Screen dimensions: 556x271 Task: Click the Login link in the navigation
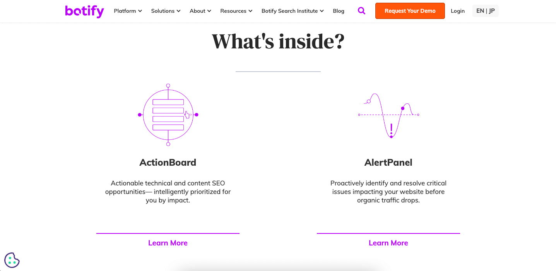tap(458, 11)
